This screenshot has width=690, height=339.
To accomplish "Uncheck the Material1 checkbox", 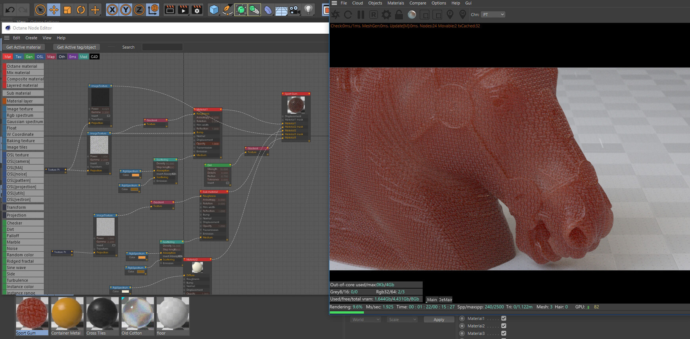I will (x=504, y=318).
